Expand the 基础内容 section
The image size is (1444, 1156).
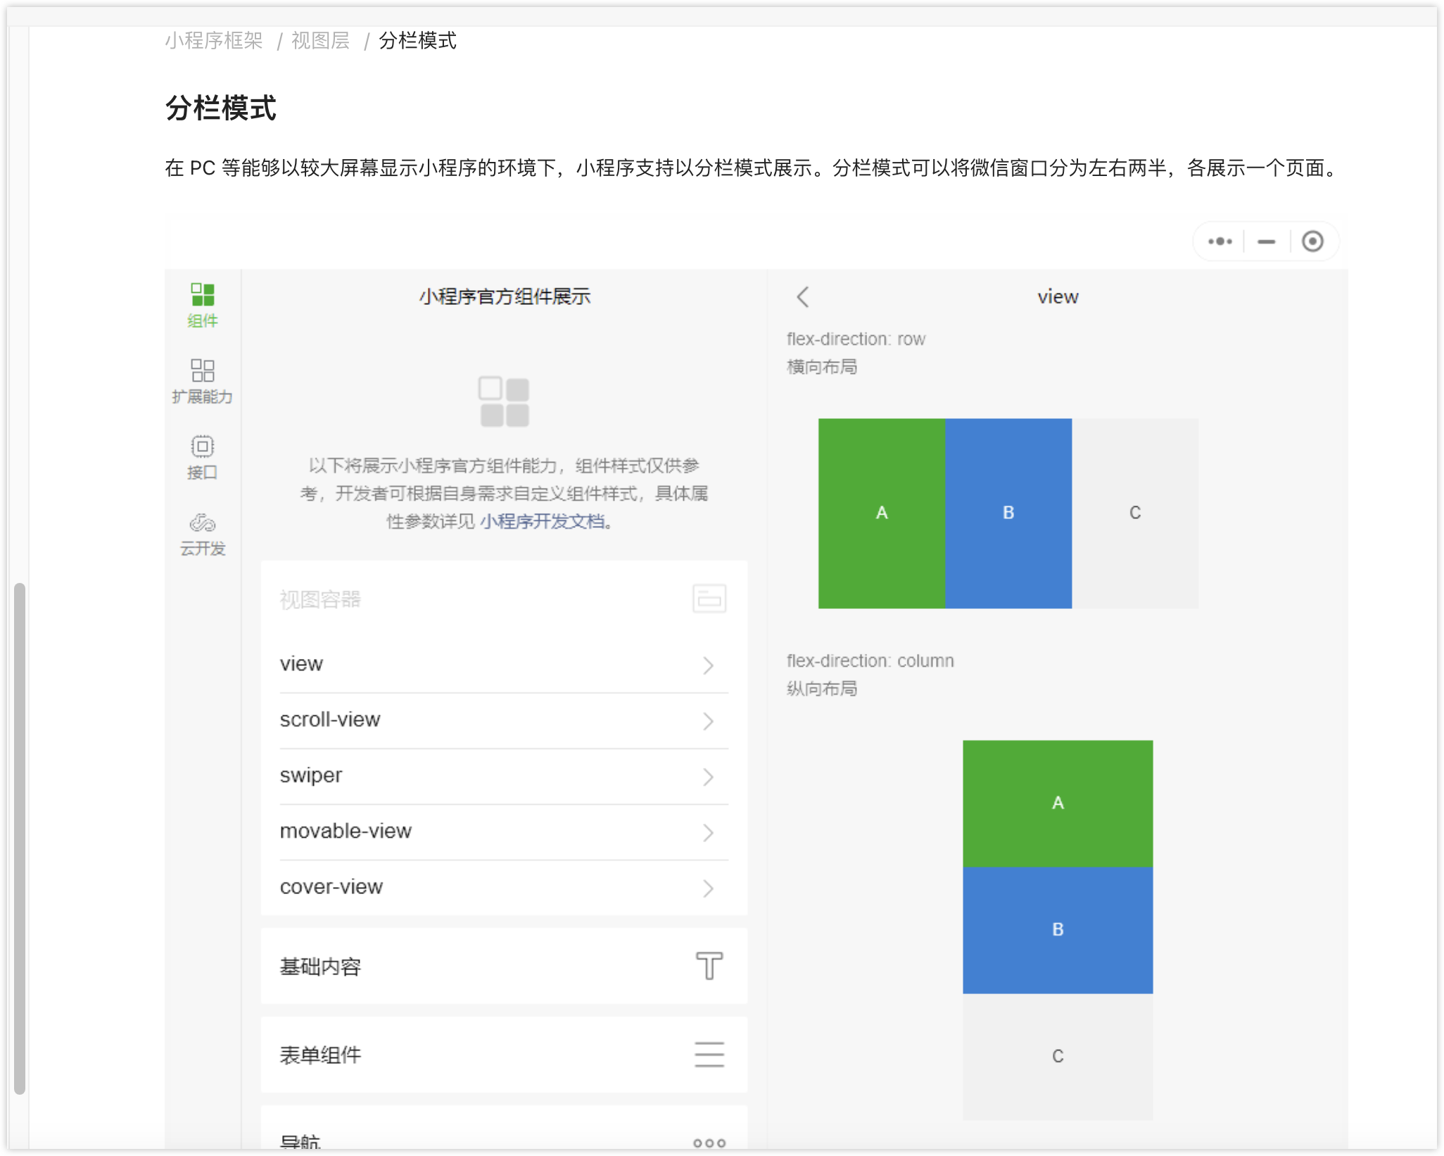tap(503, 966)
